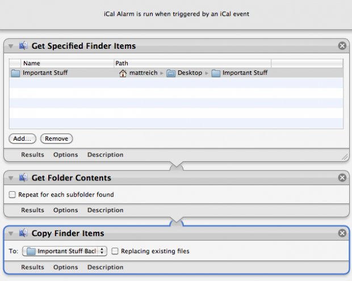Show Results of Get Specified Finder Items
The height and width of the screenshot is (281, 352).
(32, 154)
